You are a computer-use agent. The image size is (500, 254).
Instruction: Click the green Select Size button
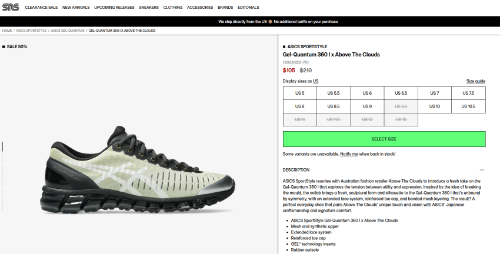pyautogui.click(x=384, y=139)
